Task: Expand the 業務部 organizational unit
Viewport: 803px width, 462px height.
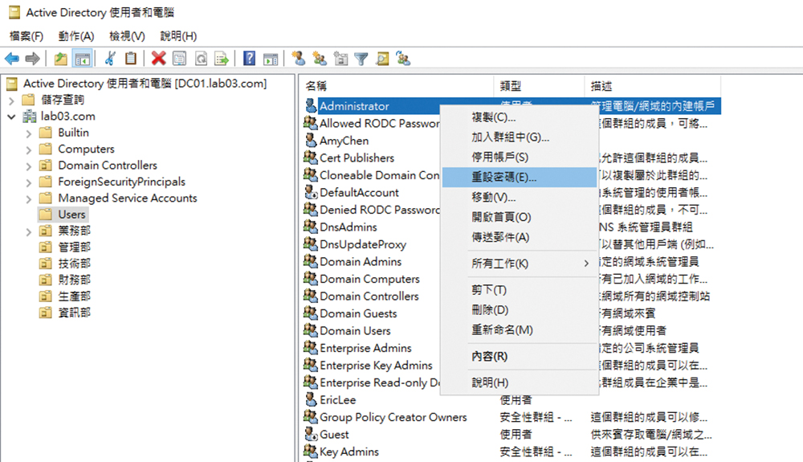Action: click(29, 232)
